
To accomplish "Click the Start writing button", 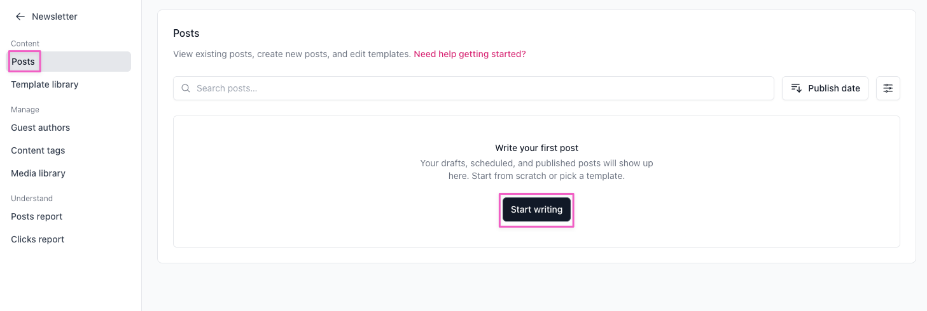I will click(536, 209).
